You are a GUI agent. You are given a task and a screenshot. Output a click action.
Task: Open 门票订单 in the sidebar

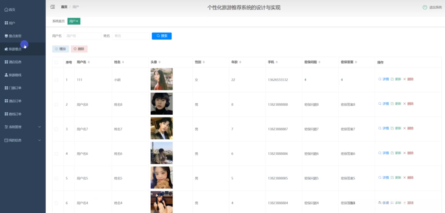click(13, 88)
